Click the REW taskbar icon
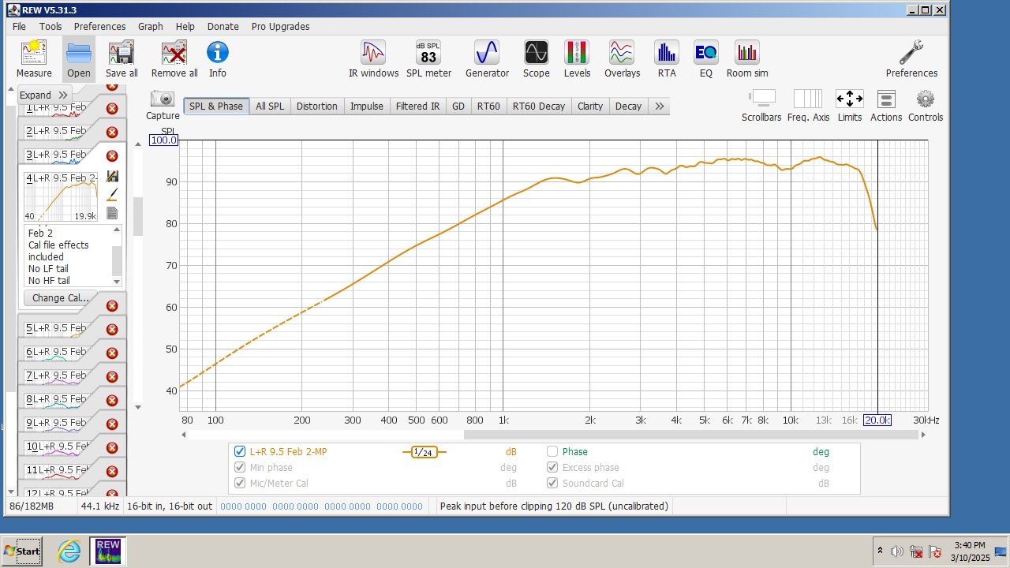 coord(108,551)
